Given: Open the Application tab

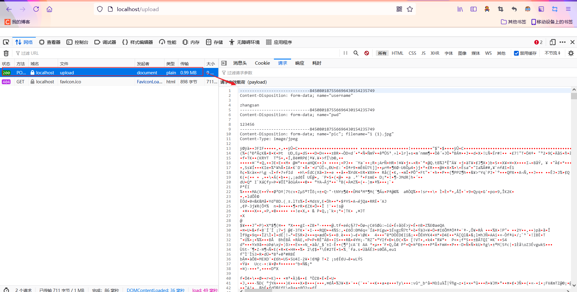Looking at the screenshot, I should tap(279, 42).
